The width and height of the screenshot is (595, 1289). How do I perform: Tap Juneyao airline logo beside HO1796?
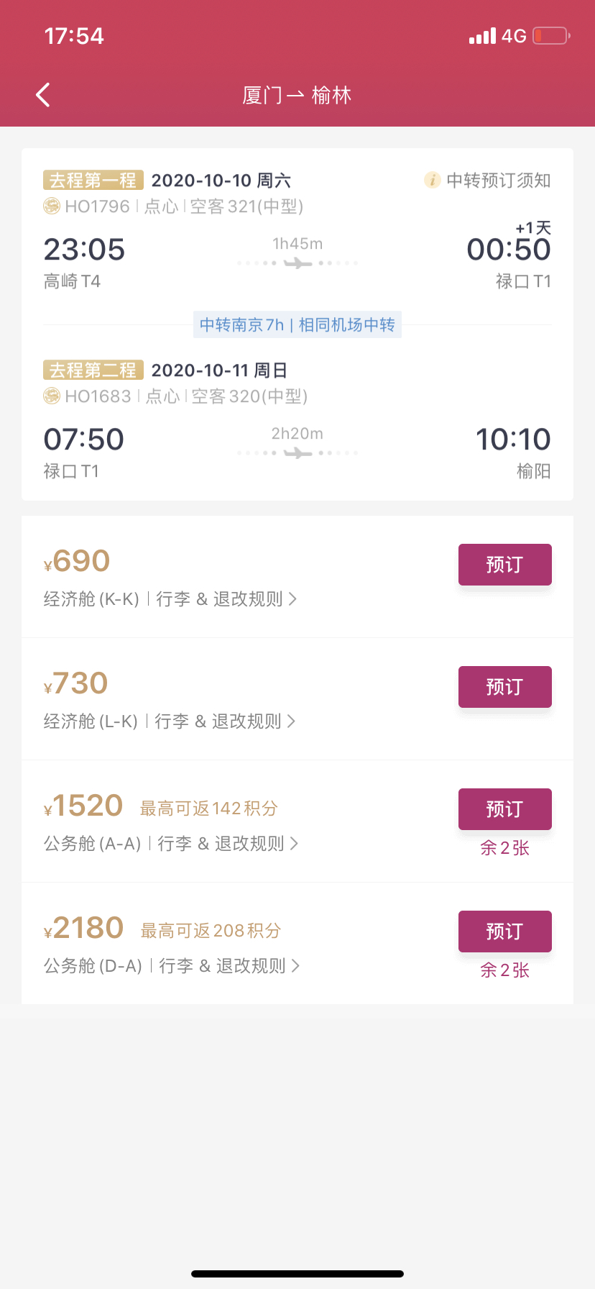tap(52, 206)
